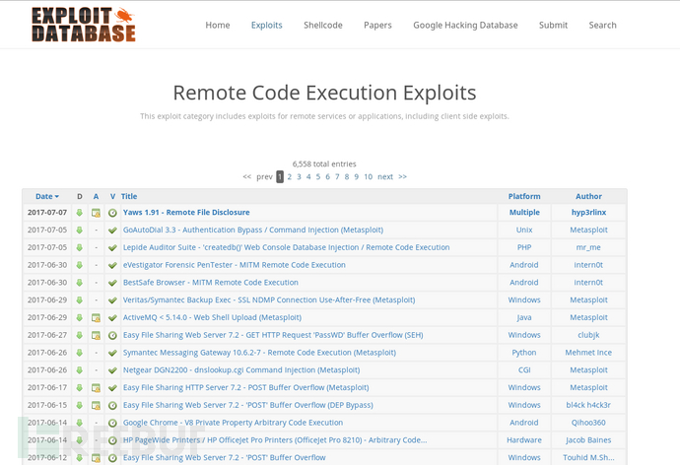Click verified checkmark on Netgear DGN2200 row

[112, 370]
